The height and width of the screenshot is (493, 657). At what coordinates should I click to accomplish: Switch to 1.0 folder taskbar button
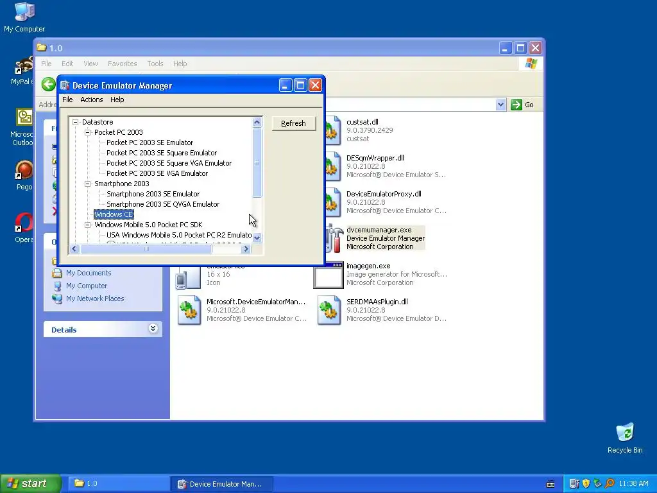(118, 484)
